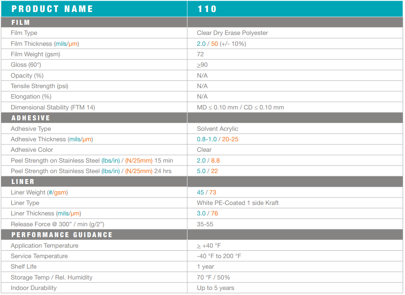Click the Film Type label

24,33
